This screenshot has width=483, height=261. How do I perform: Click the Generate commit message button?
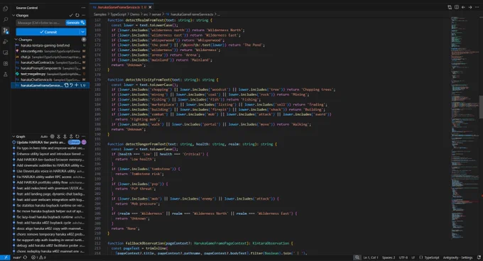(75, 23)
